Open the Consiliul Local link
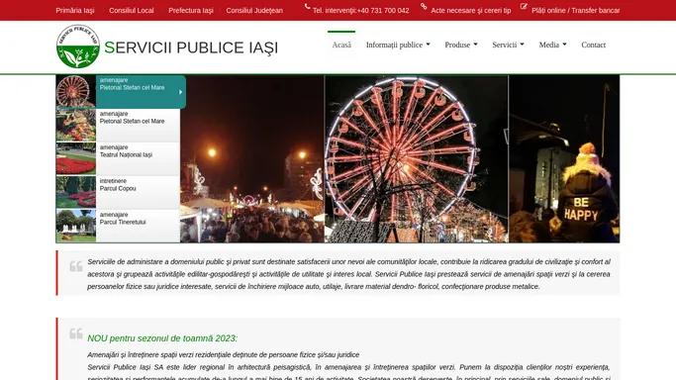The image size is (676, 380). coord(131,10)
